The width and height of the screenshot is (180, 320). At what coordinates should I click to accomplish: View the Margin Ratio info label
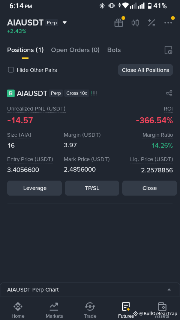pyautogui.click(x=157, y=135)
